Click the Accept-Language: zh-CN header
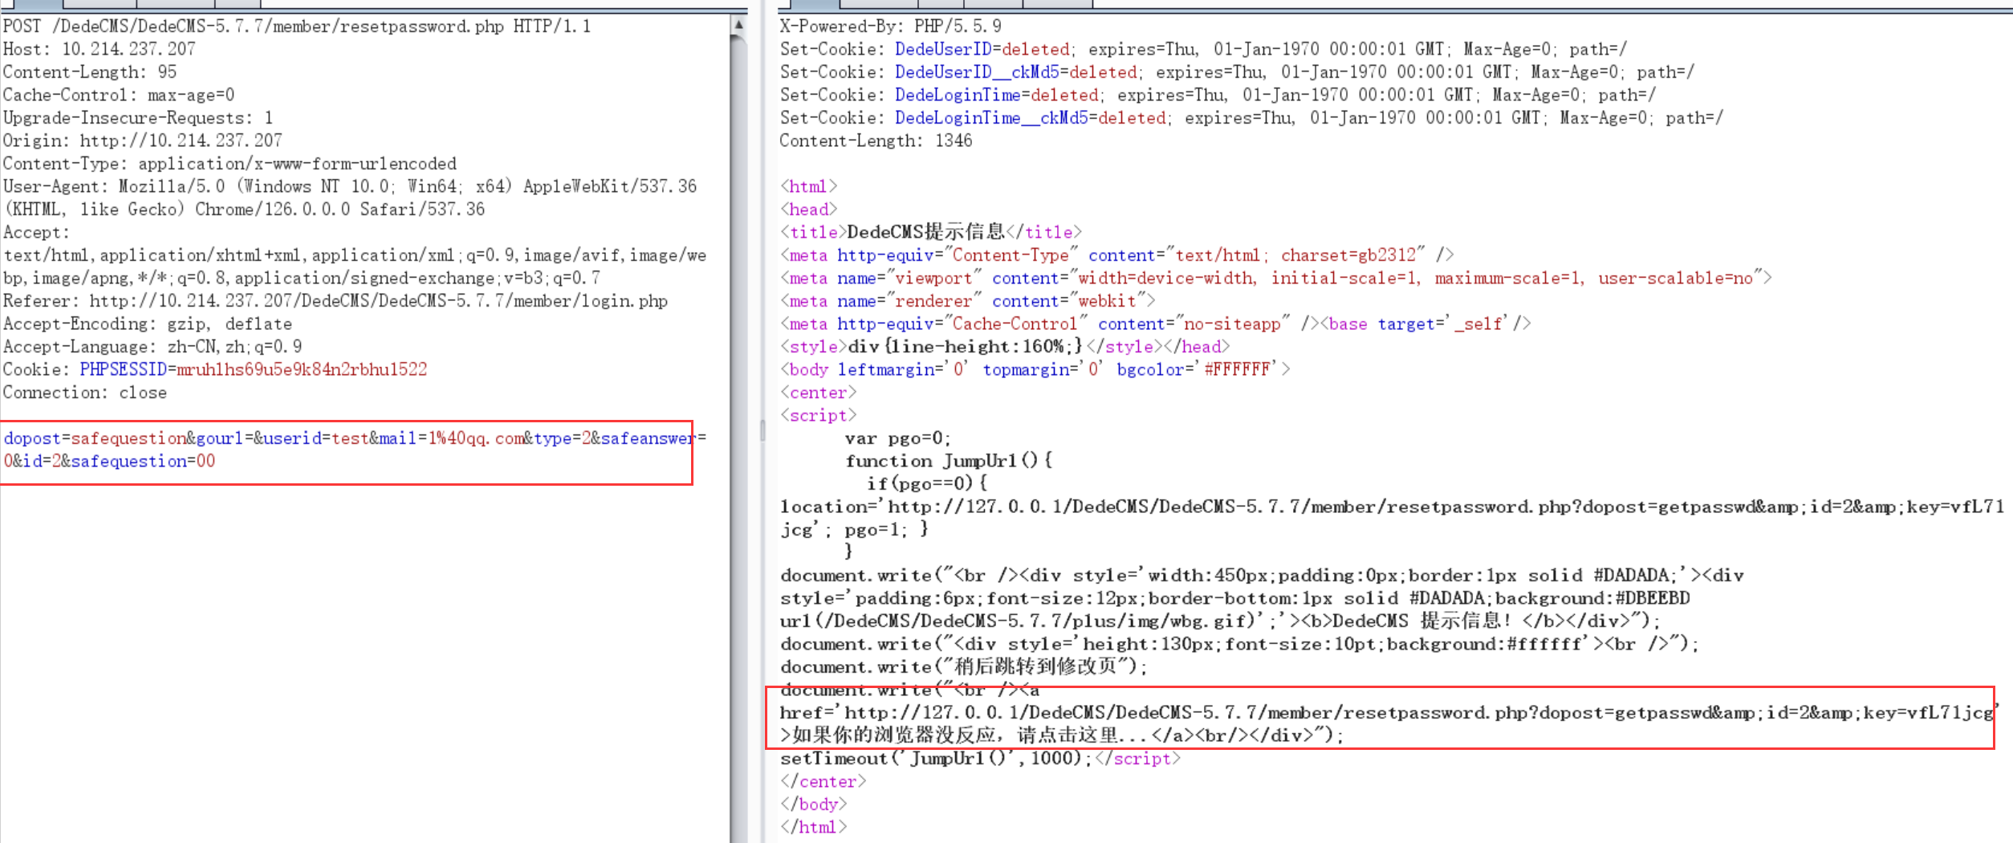This screenshot has height=843, width=2013. point(152,347)
